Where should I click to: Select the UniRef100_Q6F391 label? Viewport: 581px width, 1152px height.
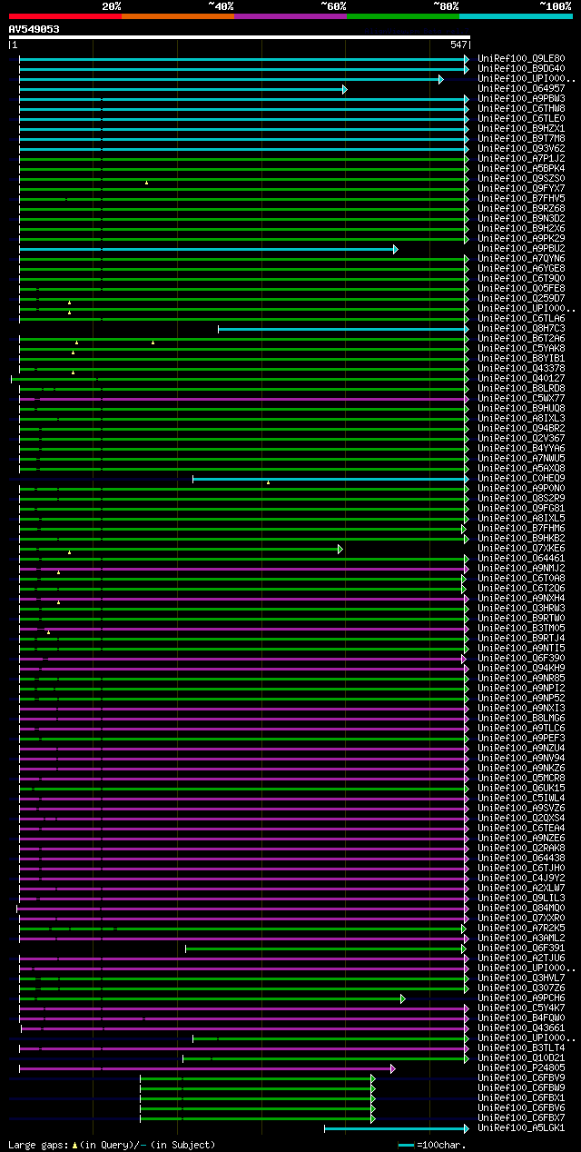521,948
